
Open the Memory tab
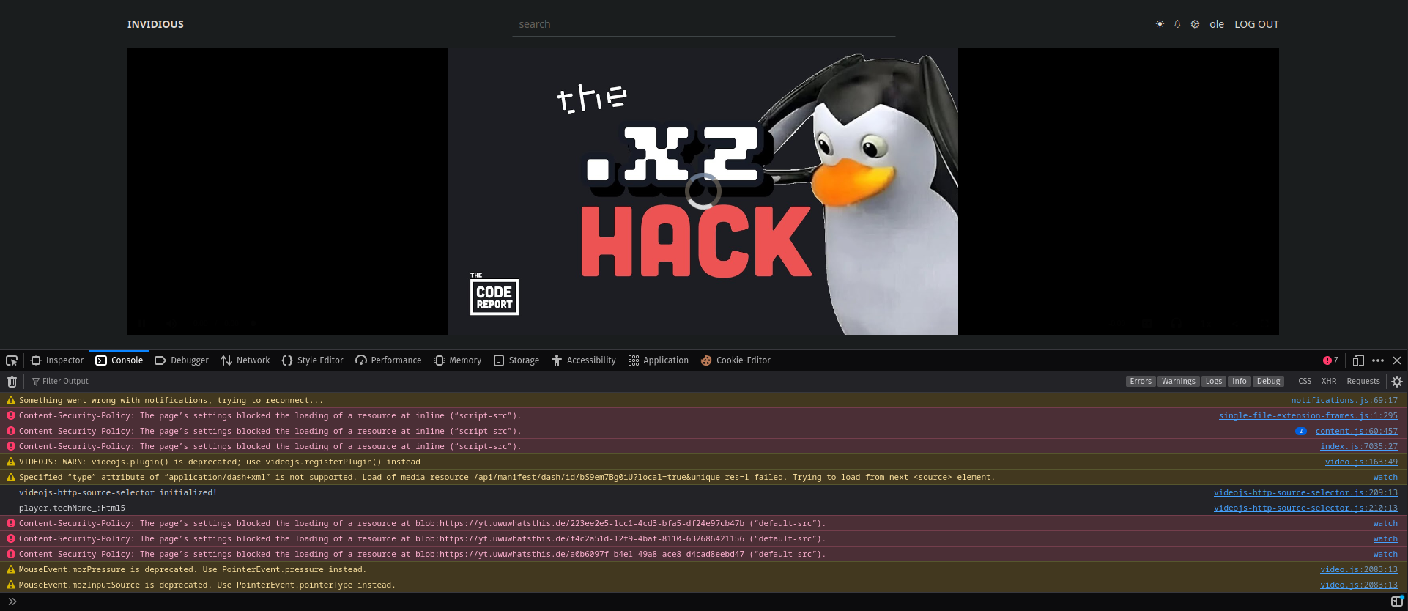coord(457,360)
